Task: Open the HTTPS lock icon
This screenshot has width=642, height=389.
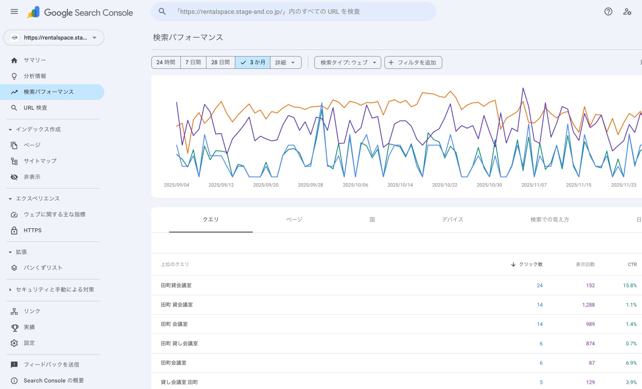Action: point(14,230)
